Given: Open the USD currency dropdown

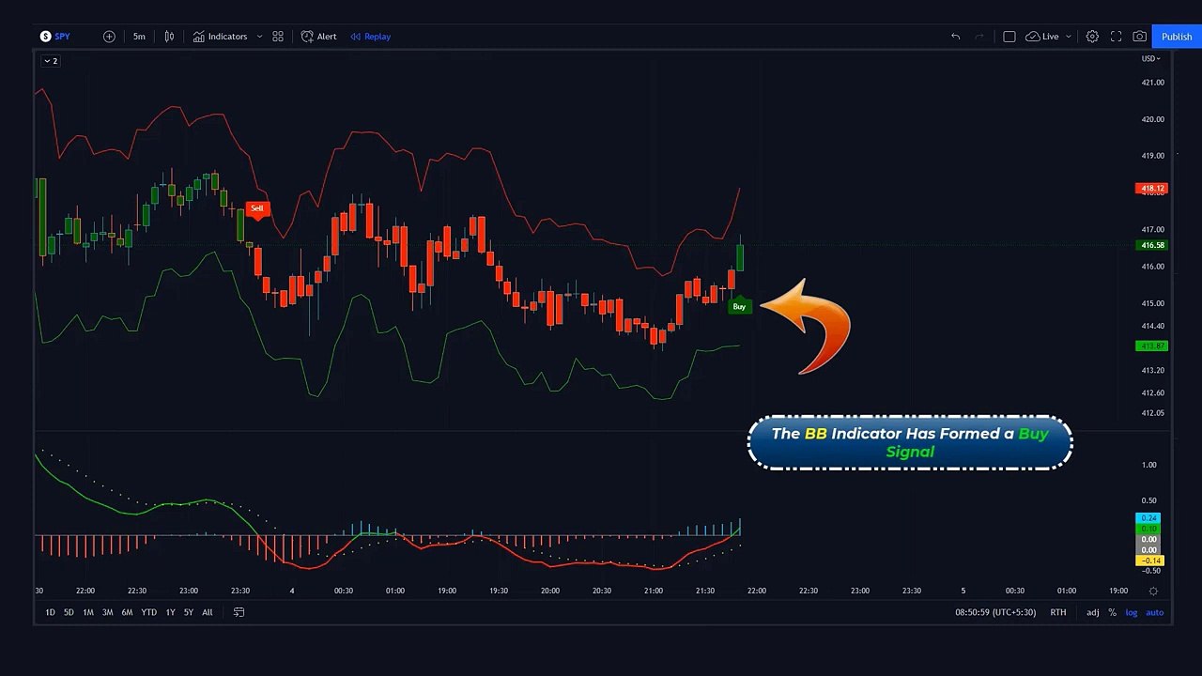Looking at the screenshot, I should click(1150, 58).
